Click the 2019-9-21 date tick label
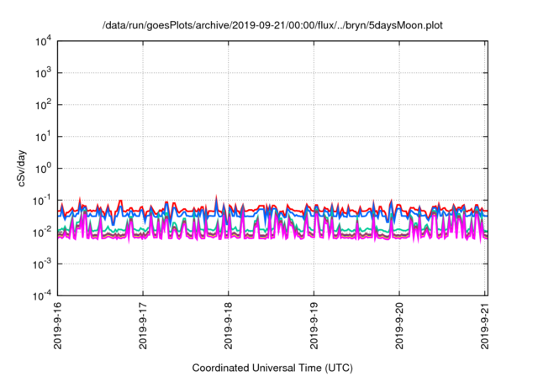Screen dimensions: 538x376 [x=486, y=326]
